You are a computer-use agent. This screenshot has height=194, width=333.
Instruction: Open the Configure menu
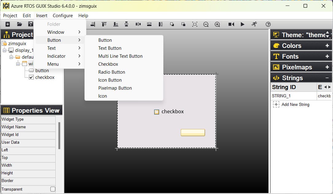(x=63, y=15)
